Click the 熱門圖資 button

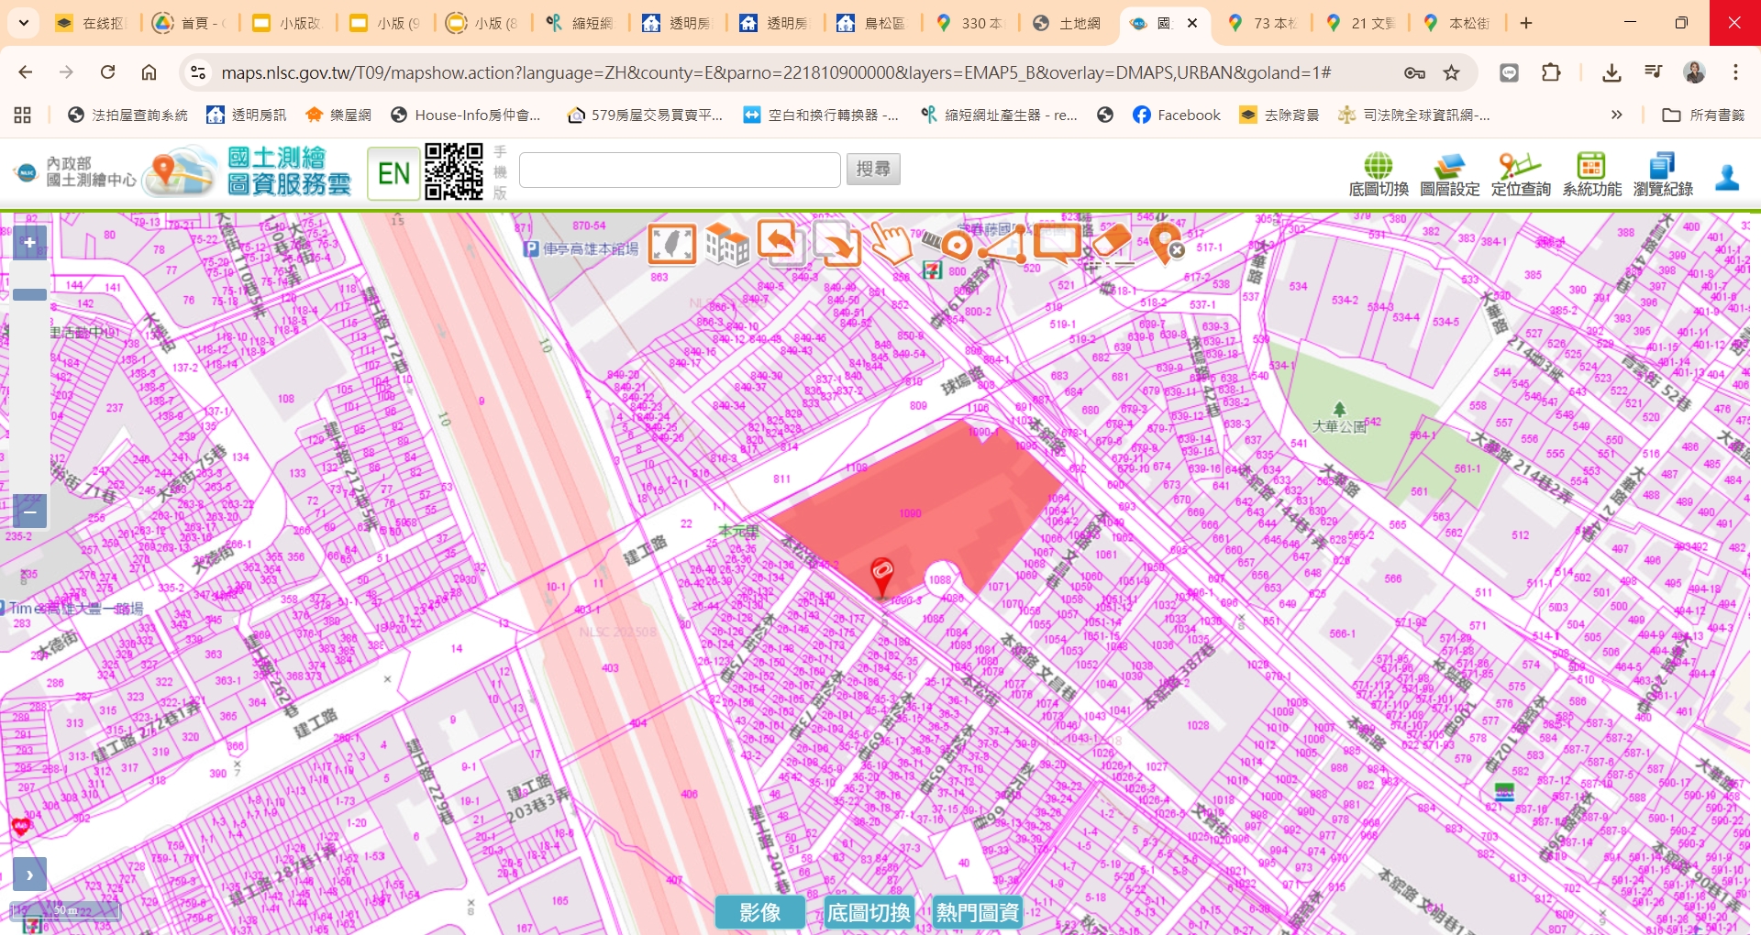[x=977, y=912]
